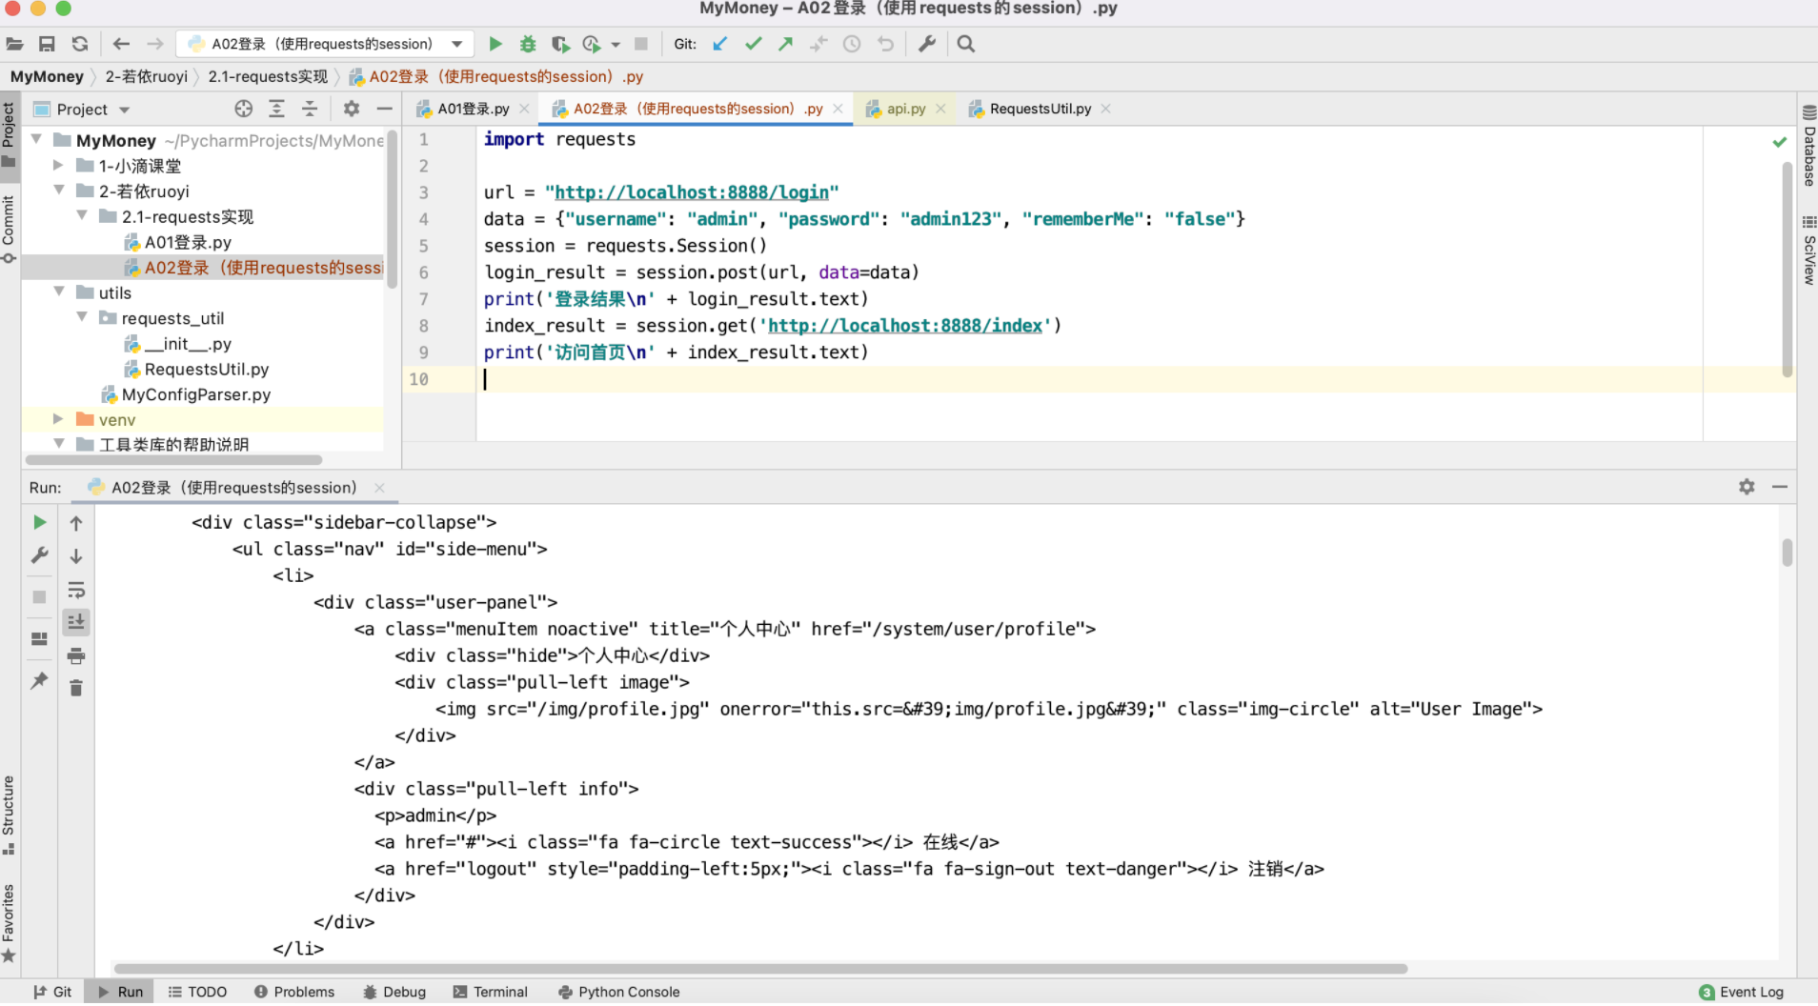
Task: Update project with the blue Git arrow
Action: pos(720,44)
